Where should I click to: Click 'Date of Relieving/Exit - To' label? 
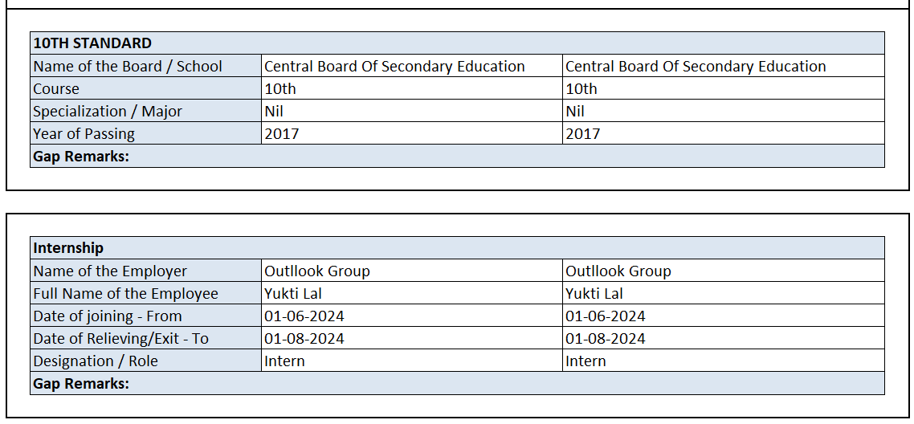[120, 339]
